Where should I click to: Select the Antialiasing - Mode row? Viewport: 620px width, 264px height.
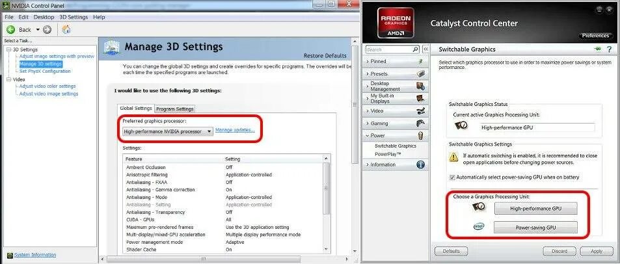[x=223, y=197]
